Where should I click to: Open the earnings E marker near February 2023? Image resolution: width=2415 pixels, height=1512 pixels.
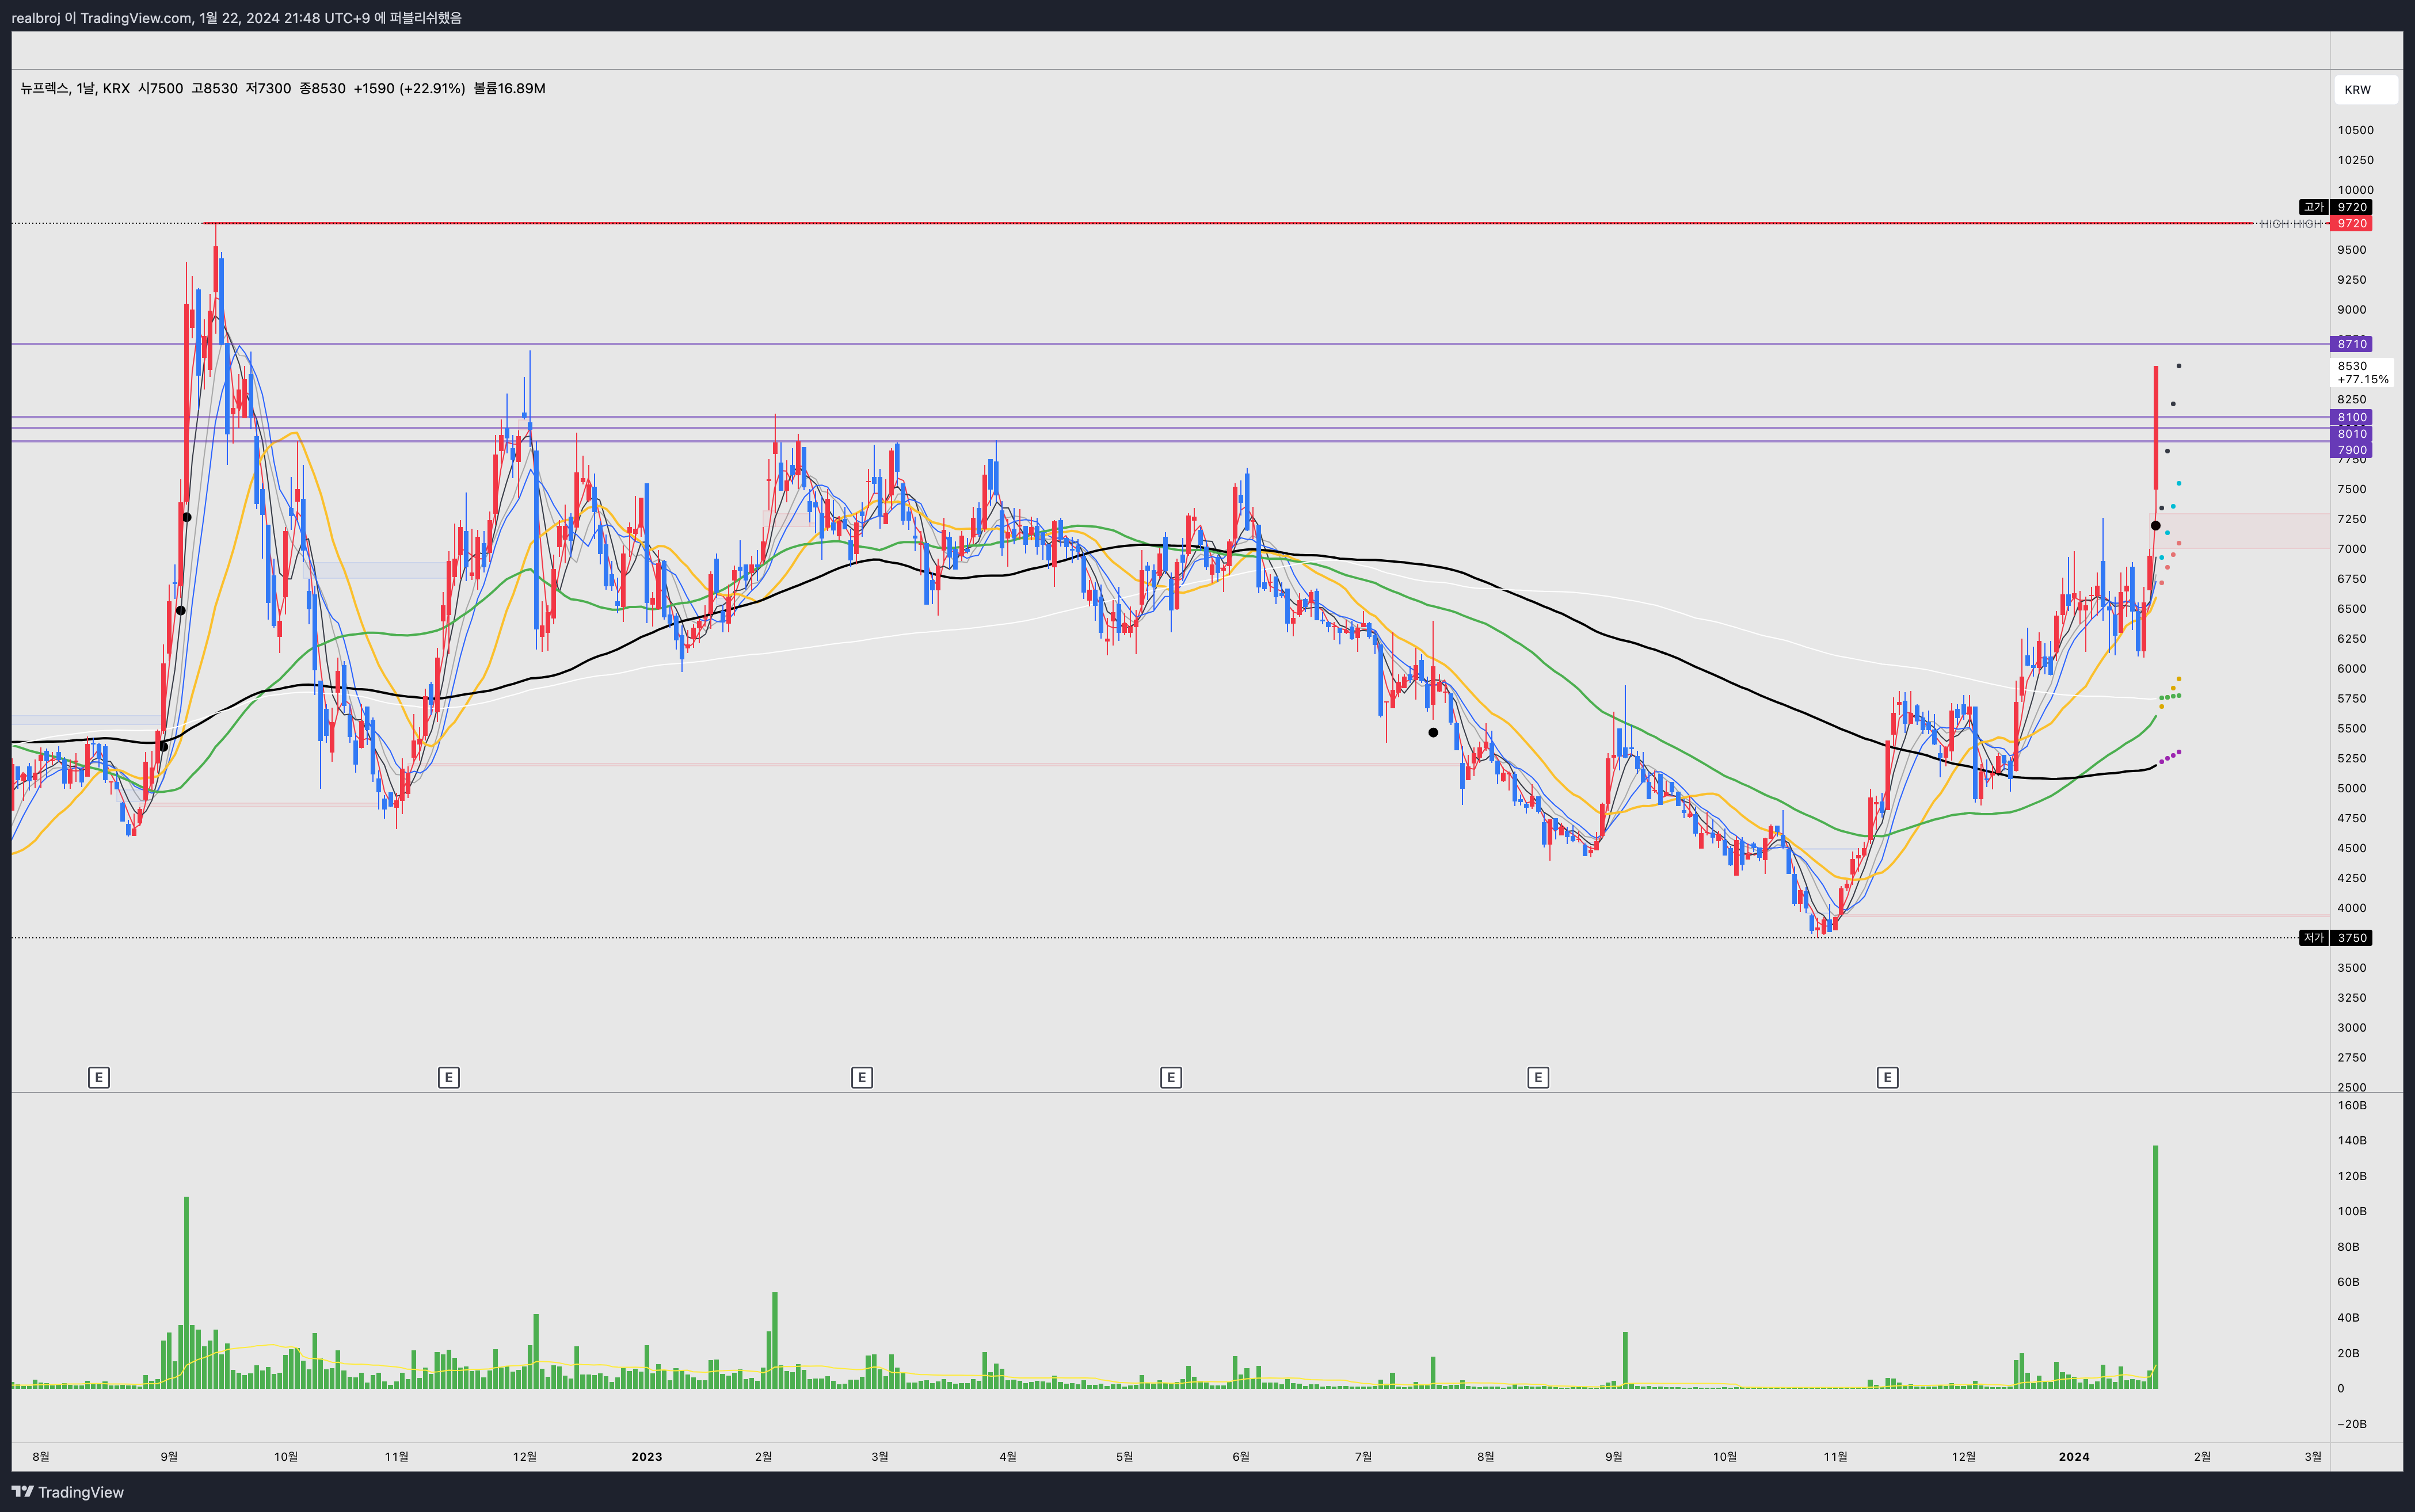(x=862, y=1077)
